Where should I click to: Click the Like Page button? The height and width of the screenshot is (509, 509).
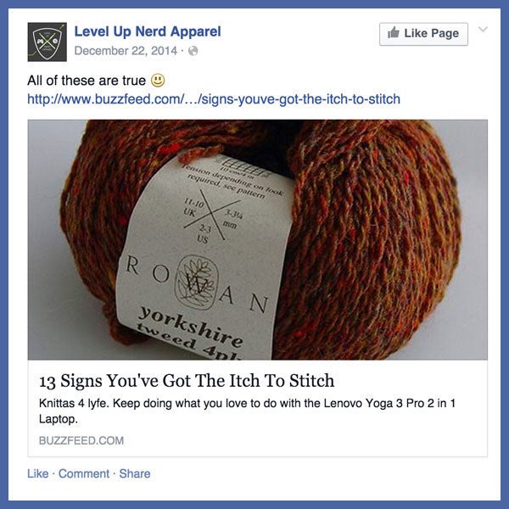point(423,34)
